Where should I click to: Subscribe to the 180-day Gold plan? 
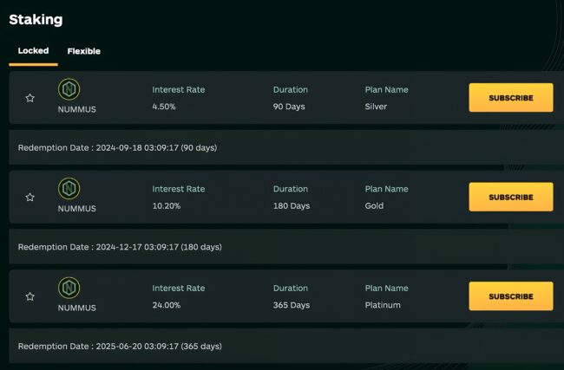[510, 197]
